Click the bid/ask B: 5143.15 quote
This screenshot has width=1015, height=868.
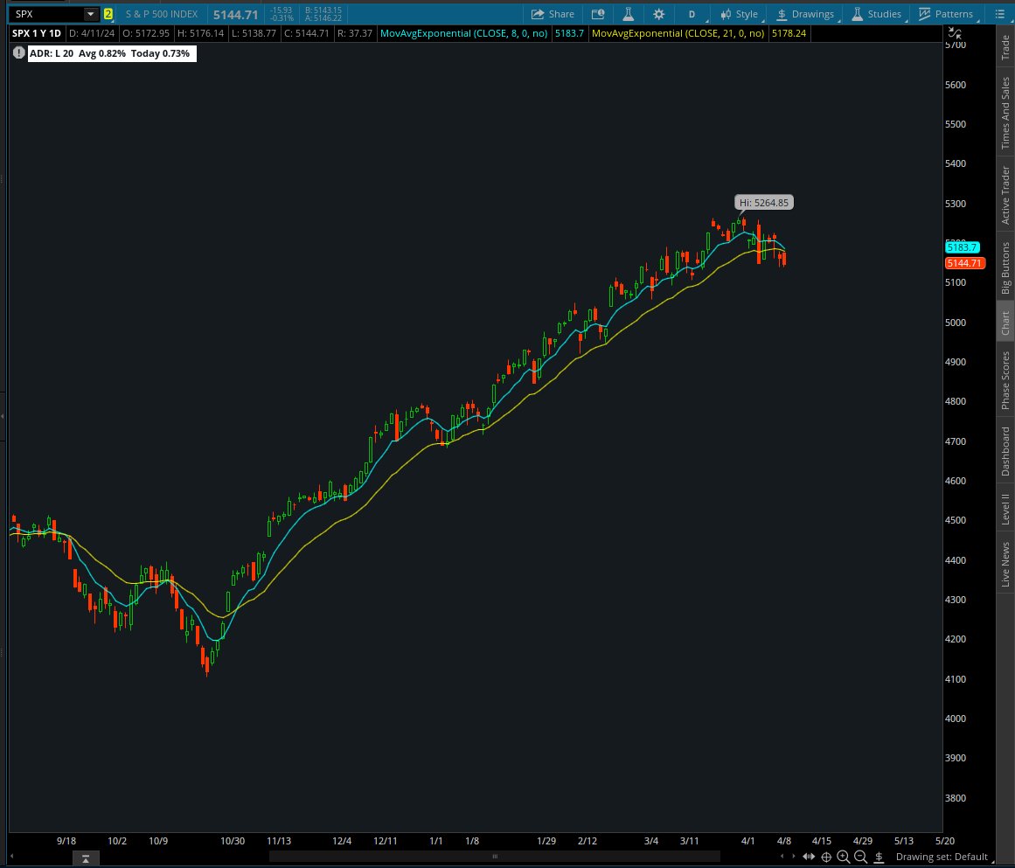323,10
